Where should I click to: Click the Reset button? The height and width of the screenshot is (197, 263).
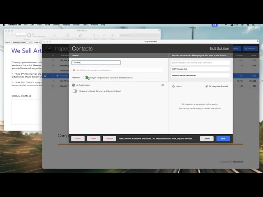pyautogui.click(x=94, y=139)
